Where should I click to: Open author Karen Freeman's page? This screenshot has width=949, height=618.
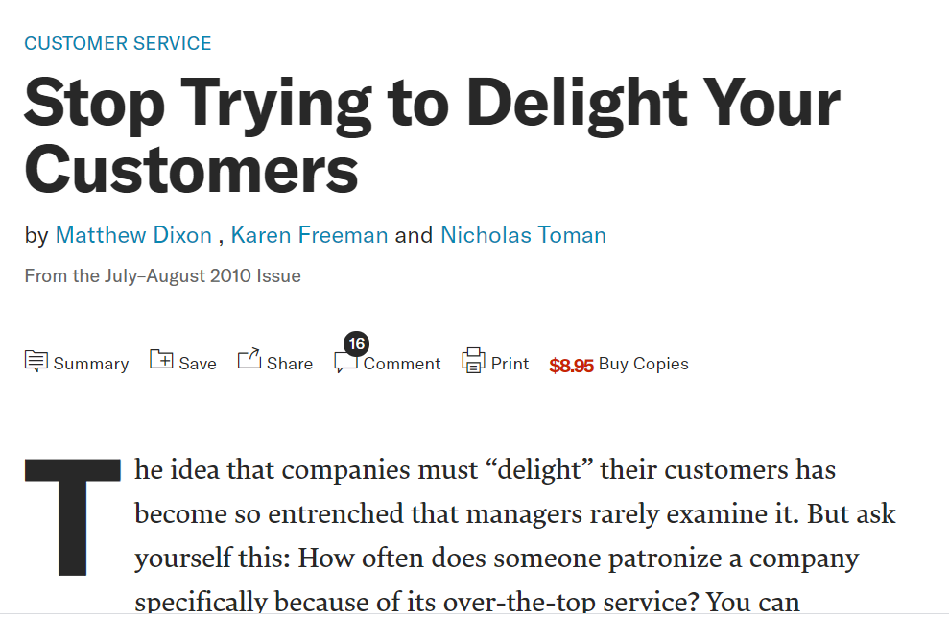309,235
